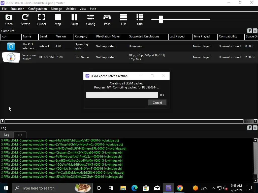Click game list scroll left arrow
This screenshot has width=258, height=193.
tap(2, 121)
